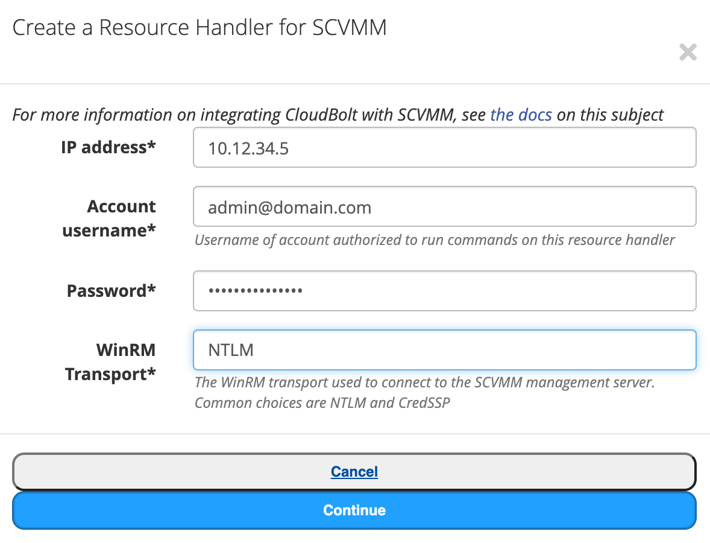Viewport: 710px width, 543px height.
Task: Click the WinRM Transport field containing NTLM
Action: point(444,350)
